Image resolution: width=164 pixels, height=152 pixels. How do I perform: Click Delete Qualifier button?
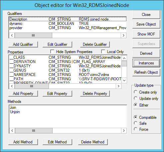click(x=95, y=44)
